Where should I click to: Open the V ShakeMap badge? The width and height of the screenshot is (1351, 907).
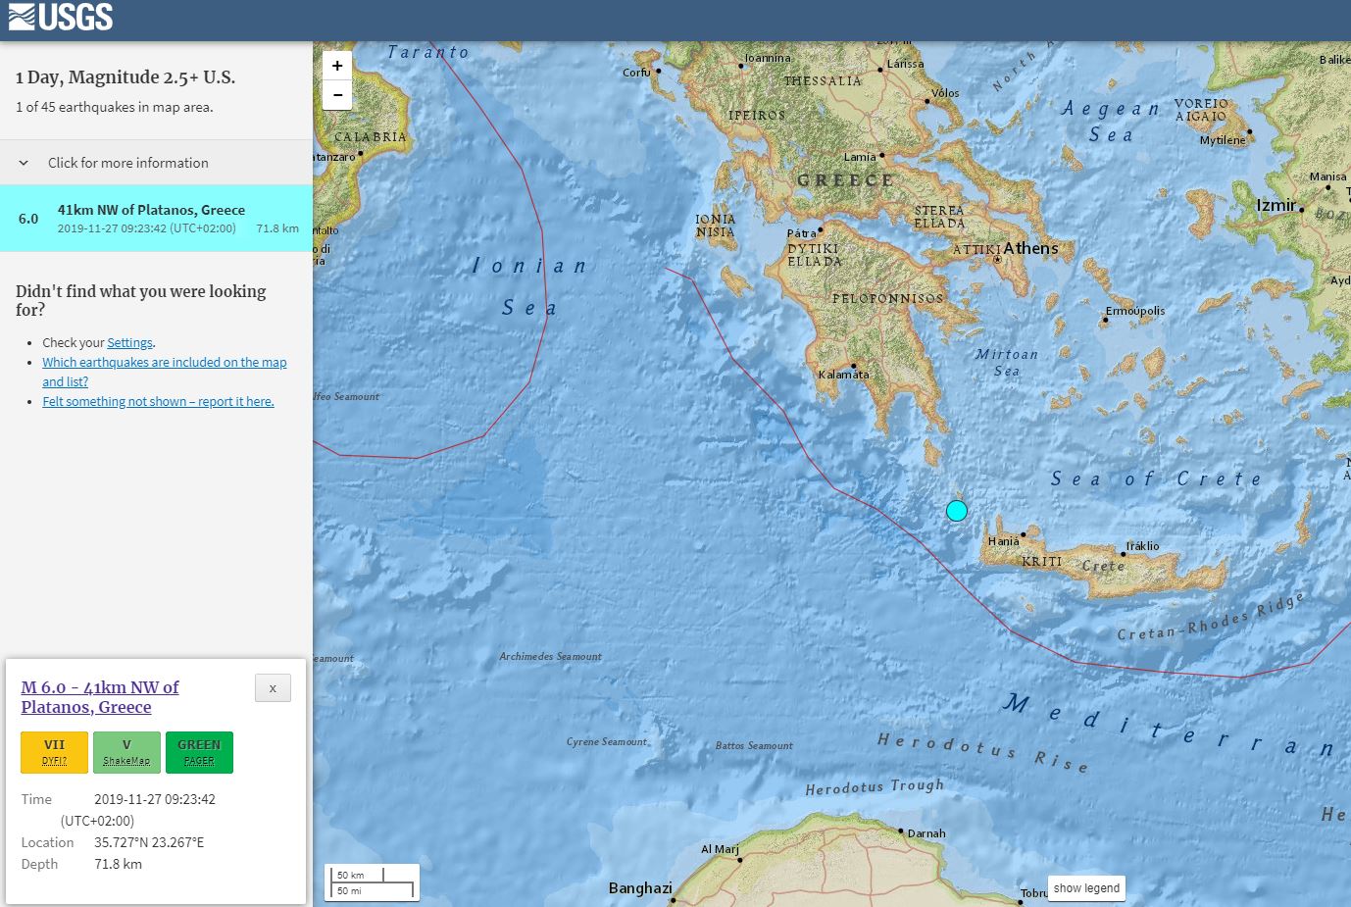click(x=126, y=752)
